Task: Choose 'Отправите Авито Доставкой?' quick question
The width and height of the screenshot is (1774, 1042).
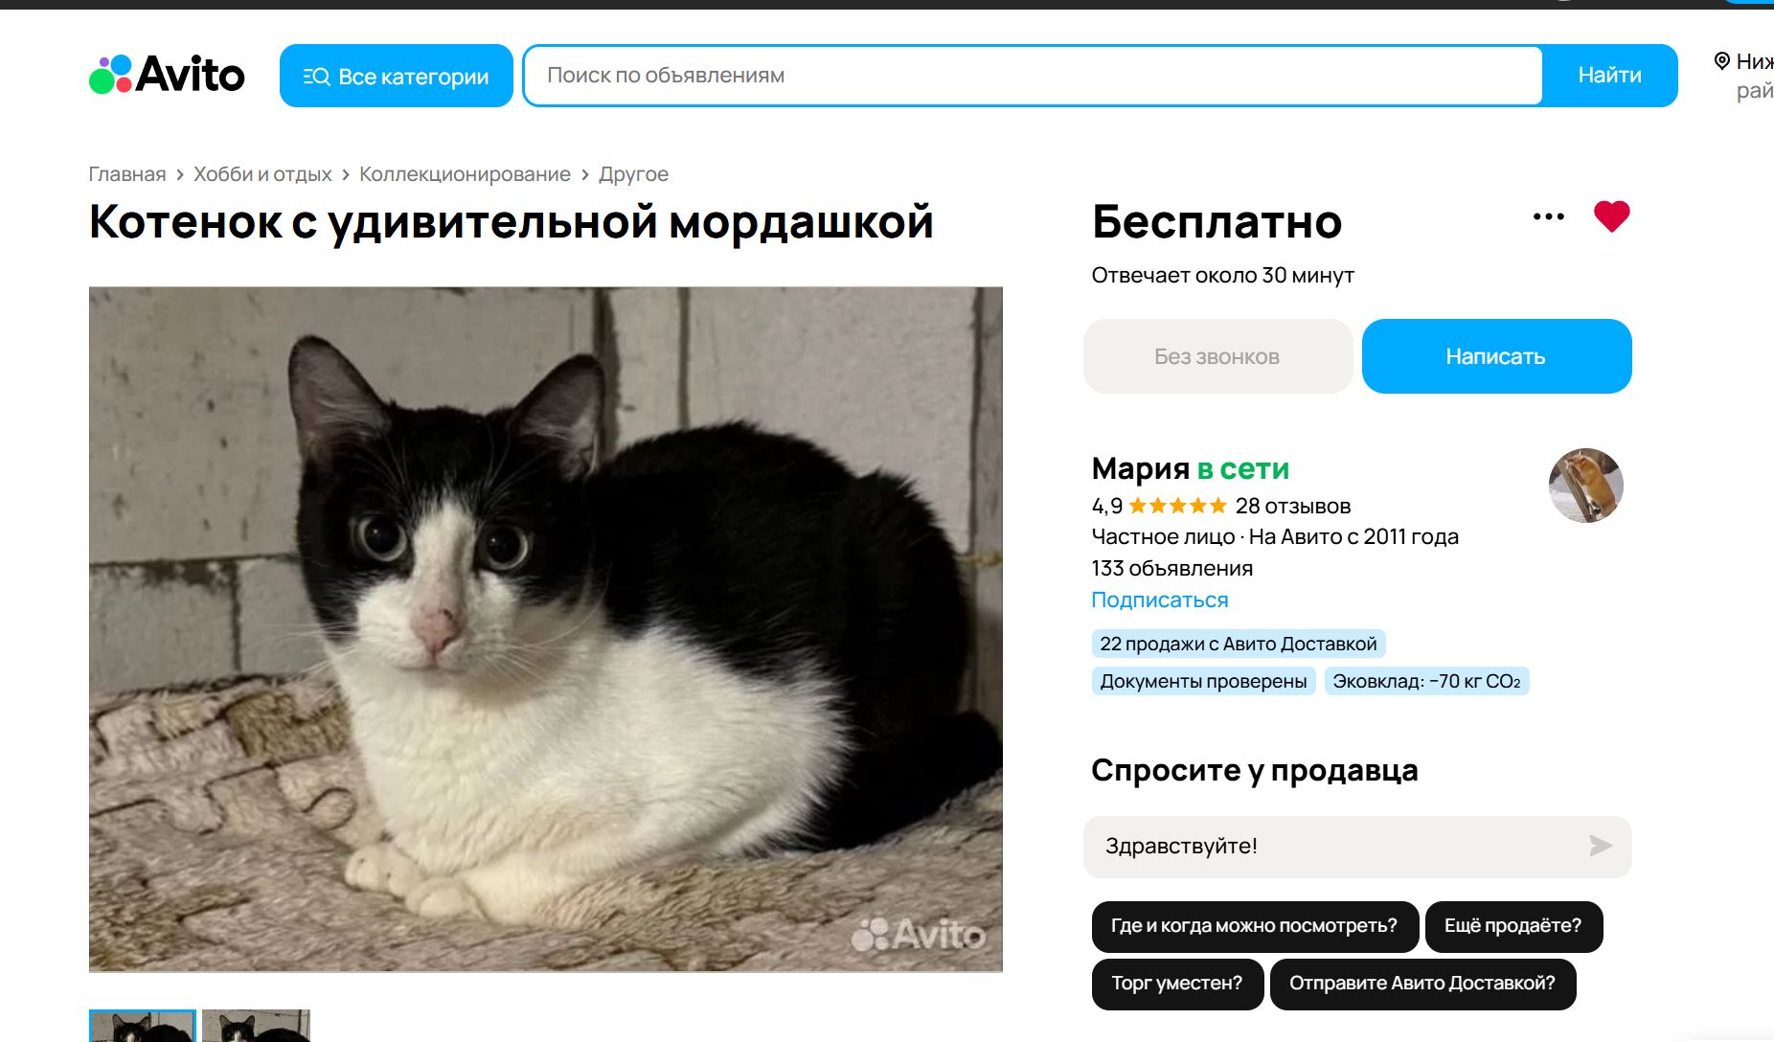Action: coord(1422,984)
